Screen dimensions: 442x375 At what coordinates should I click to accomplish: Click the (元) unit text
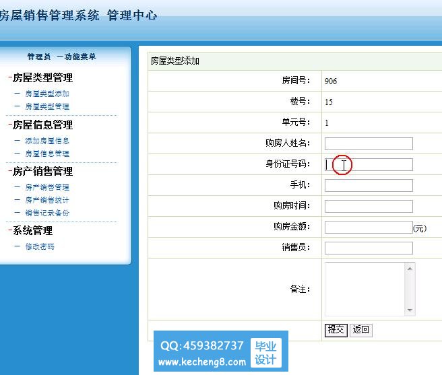point(420,228)
